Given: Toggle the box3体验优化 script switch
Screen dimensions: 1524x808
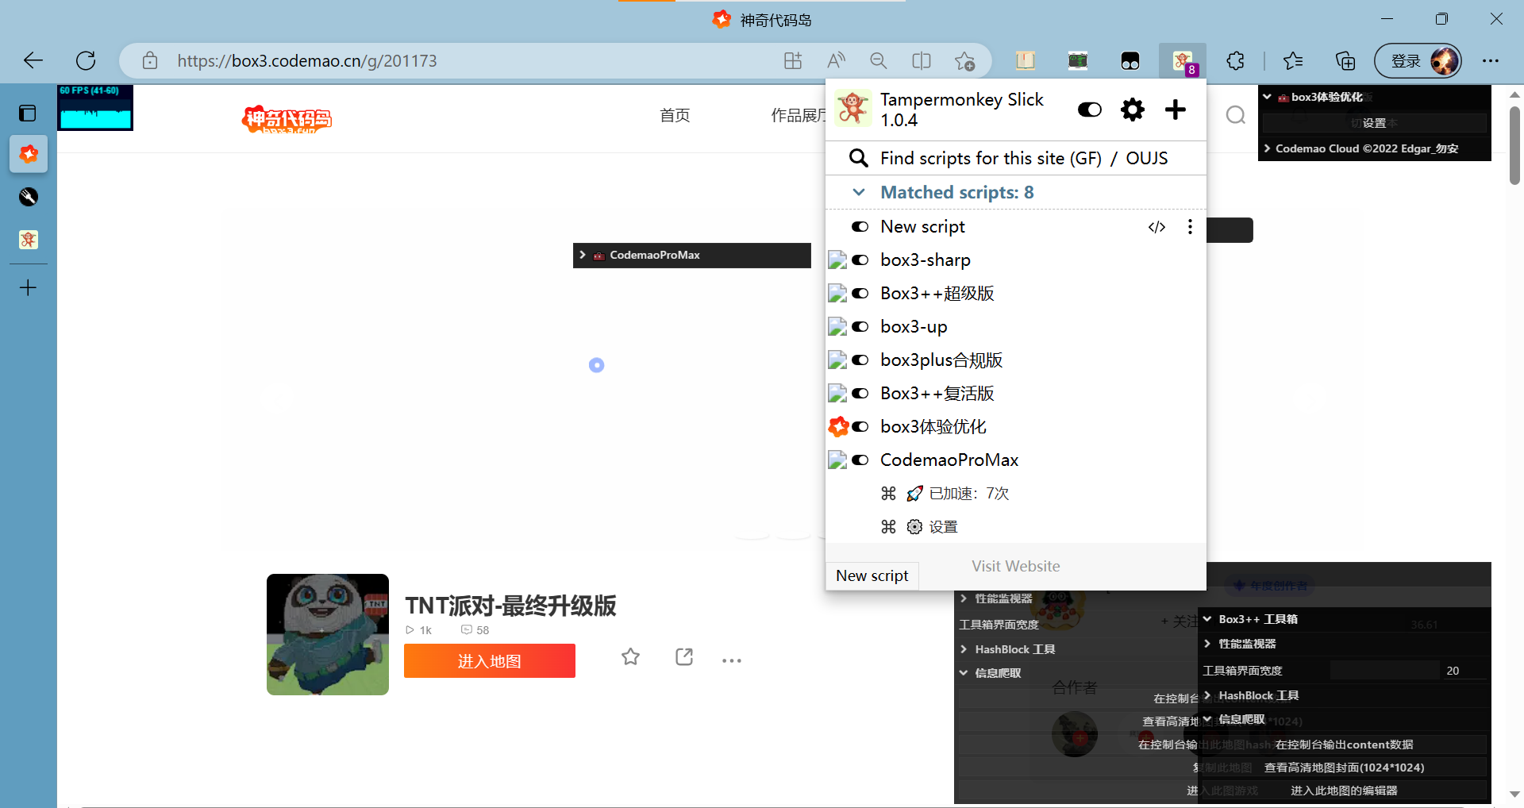Looking at the screenshot, I should pyautogui.click(x=860, y=427).
